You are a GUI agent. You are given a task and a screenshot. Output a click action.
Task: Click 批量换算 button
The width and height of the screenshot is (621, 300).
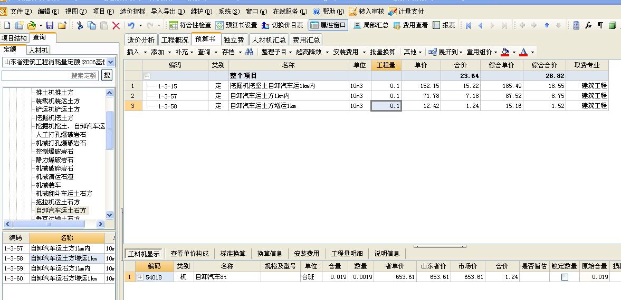coord(383,52)
